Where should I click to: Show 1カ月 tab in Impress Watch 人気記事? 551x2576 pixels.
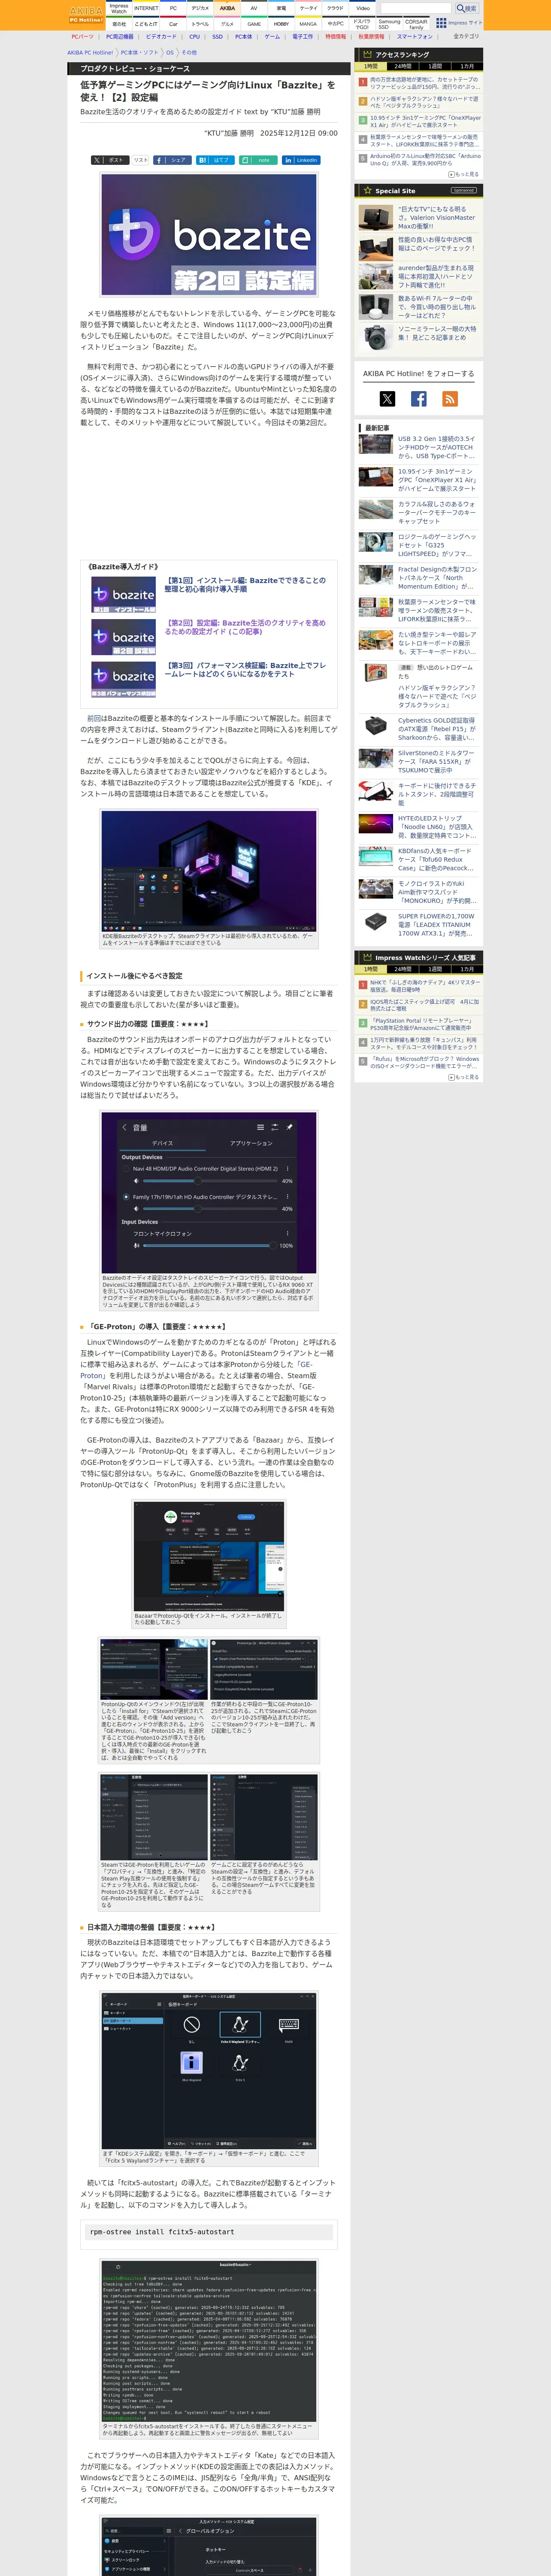(466, 969)
